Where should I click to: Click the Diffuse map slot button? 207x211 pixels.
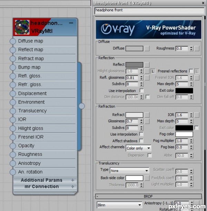(147, 49)
